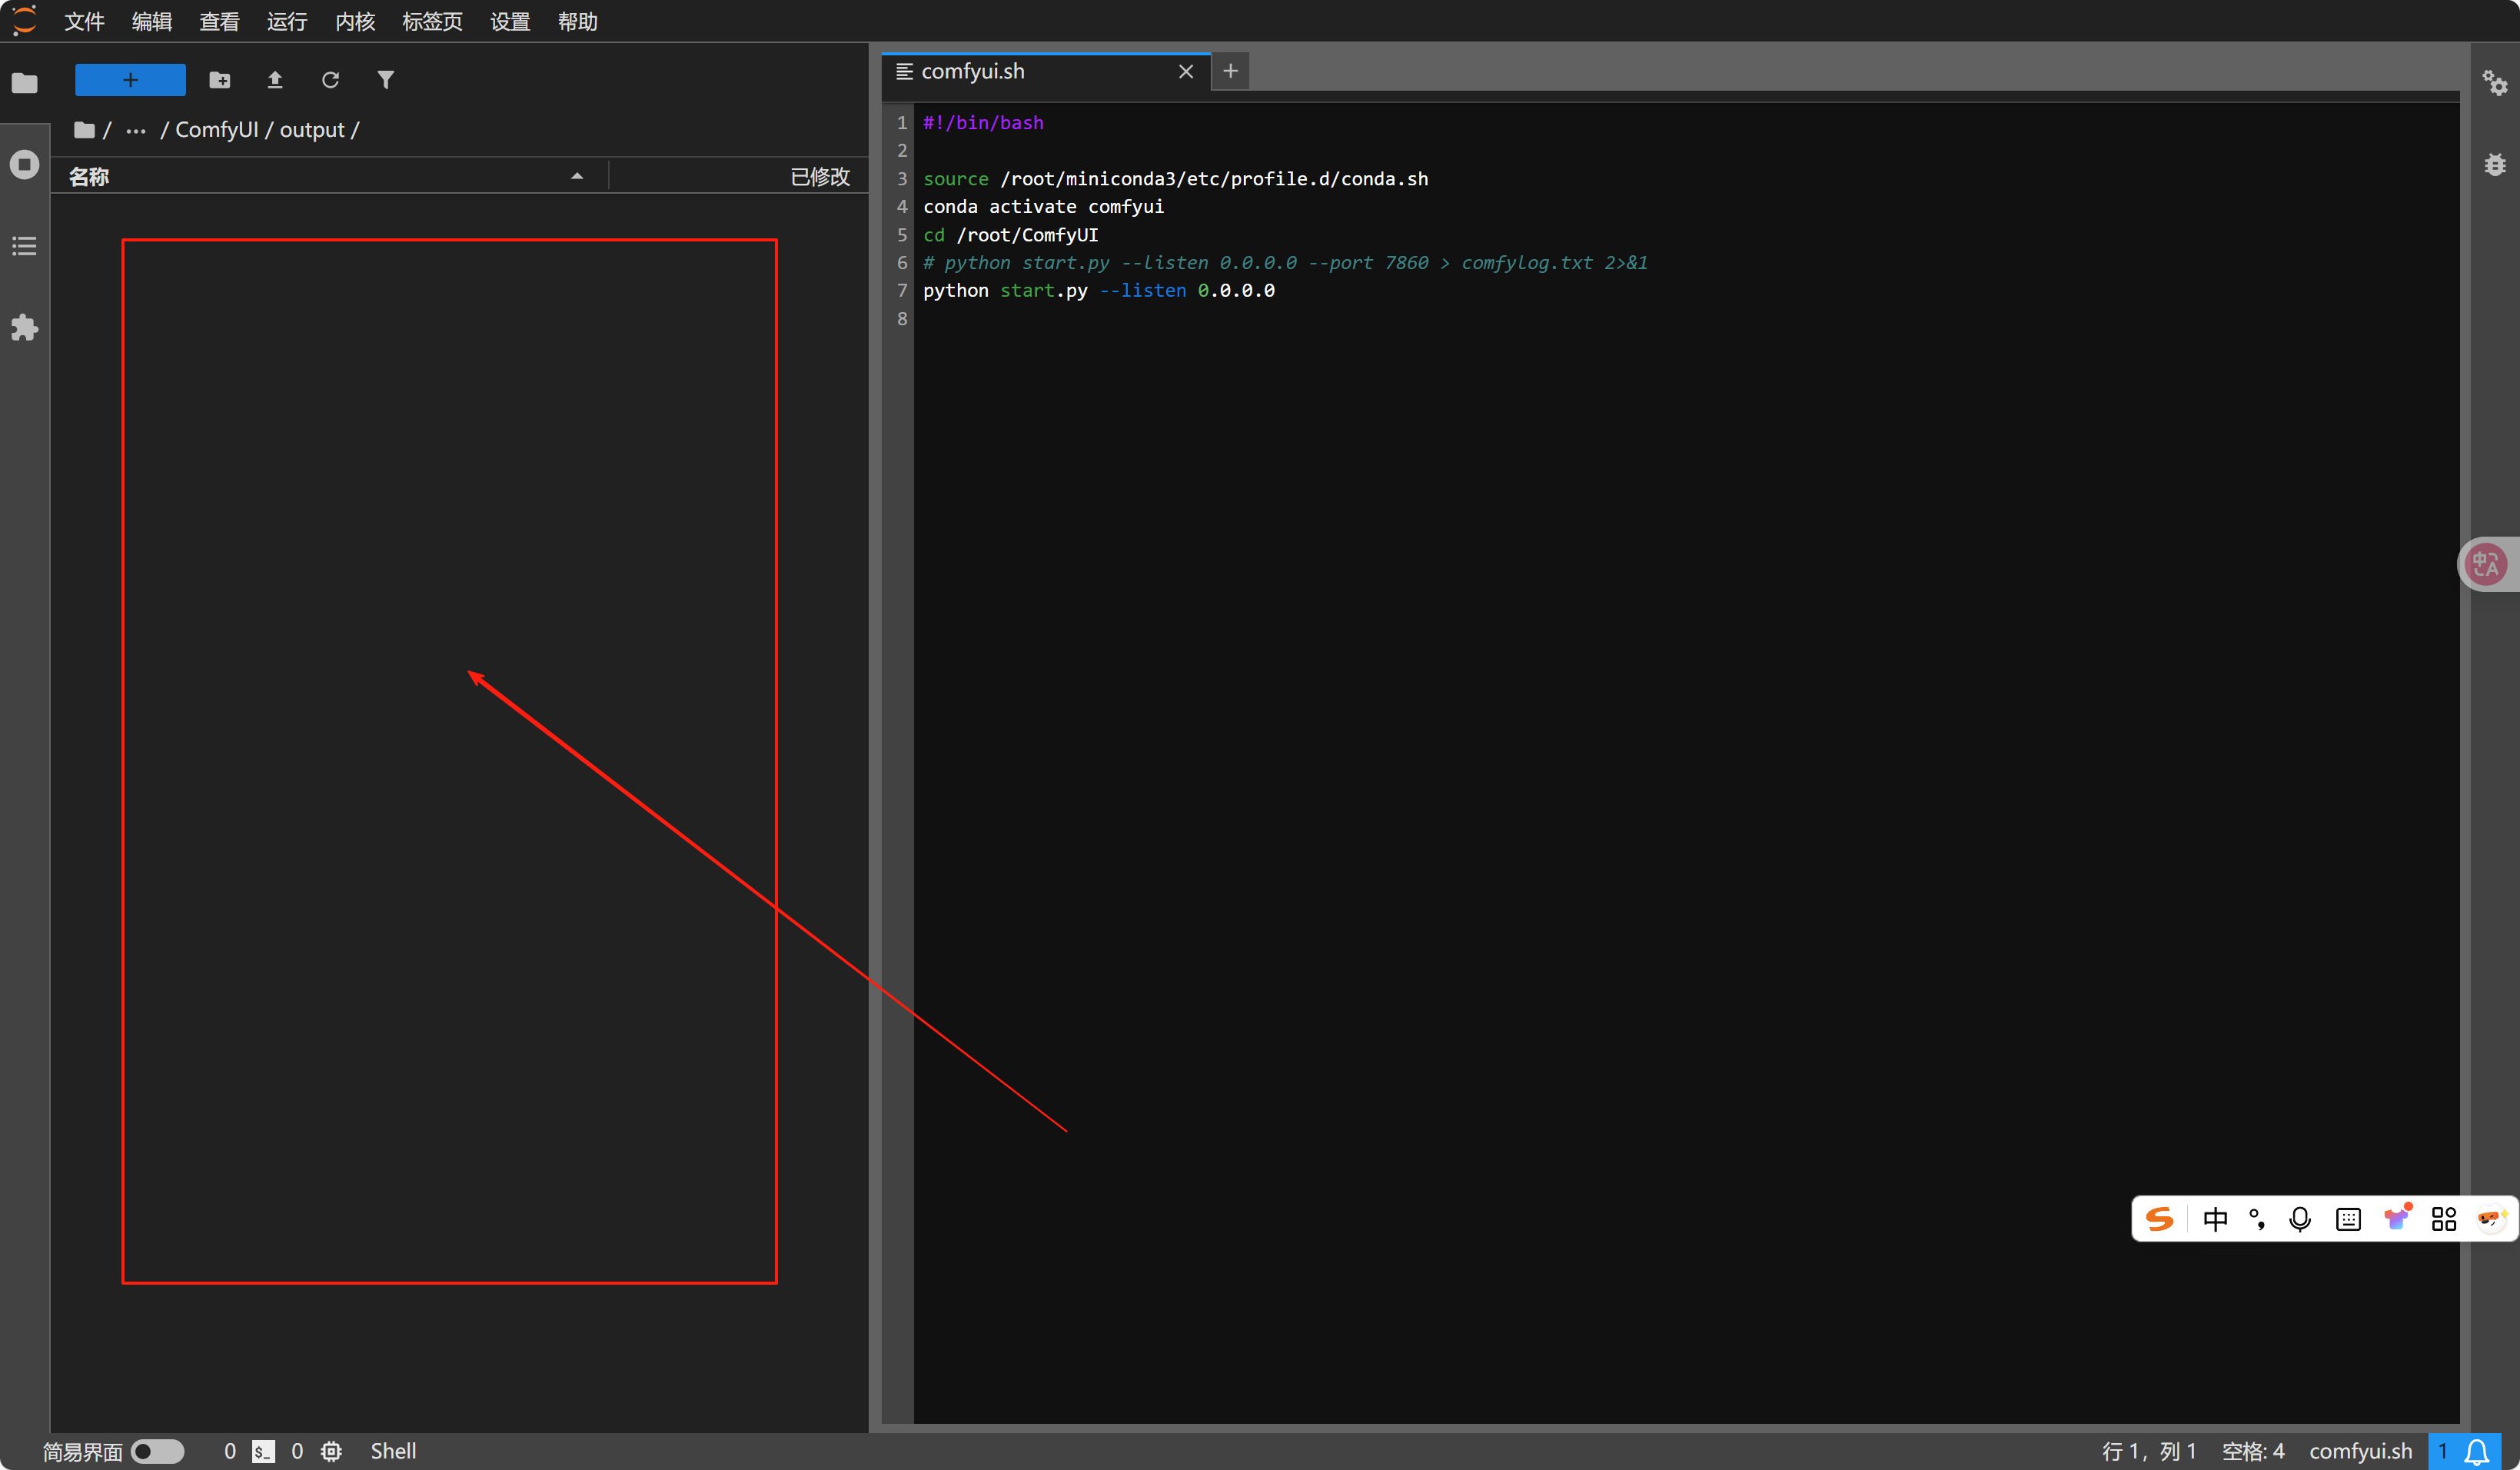
Task: Open the 文件 menu
Action: pyautogui.click(x=84, y=21)
